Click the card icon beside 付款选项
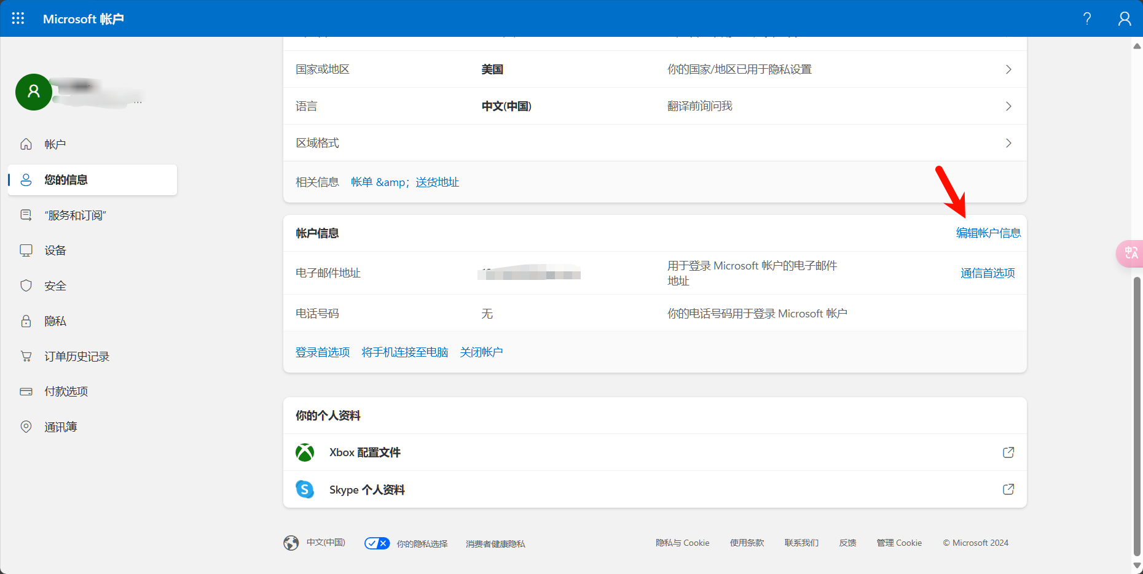This screenshot has height=574, width=1143. (26, 391)
